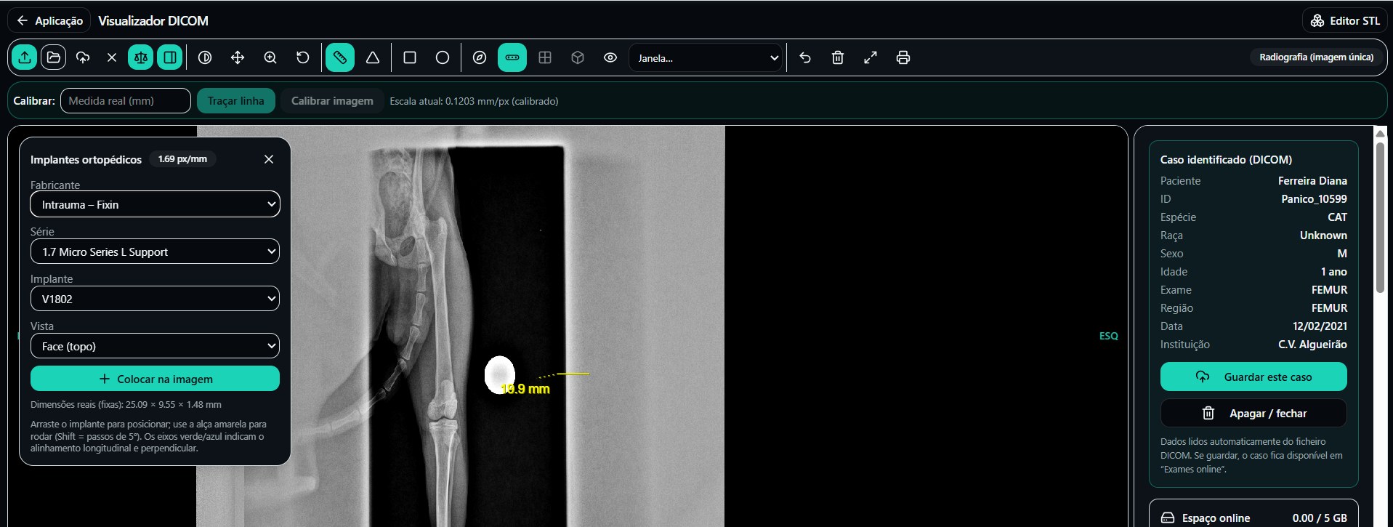Open the Janela window preset dropdown

[x=706, y=58]
